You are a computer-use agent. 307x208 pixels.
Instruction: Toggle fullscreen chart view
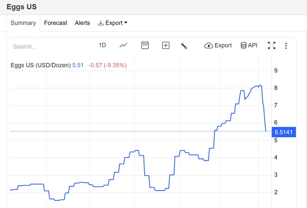click(x=272, y=45)
